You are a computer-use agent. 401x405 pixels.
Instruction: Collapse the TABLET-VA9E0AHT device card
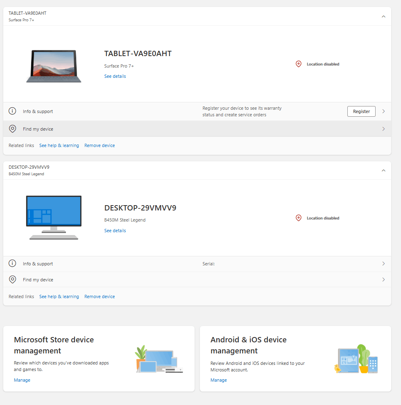pos(383,16)
